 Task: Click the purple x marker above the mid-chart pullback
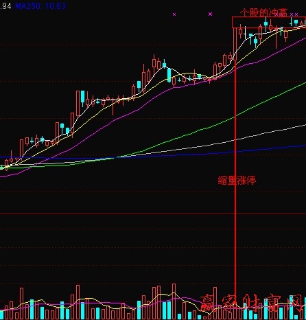pyautogui.click(x=210, y=14)
